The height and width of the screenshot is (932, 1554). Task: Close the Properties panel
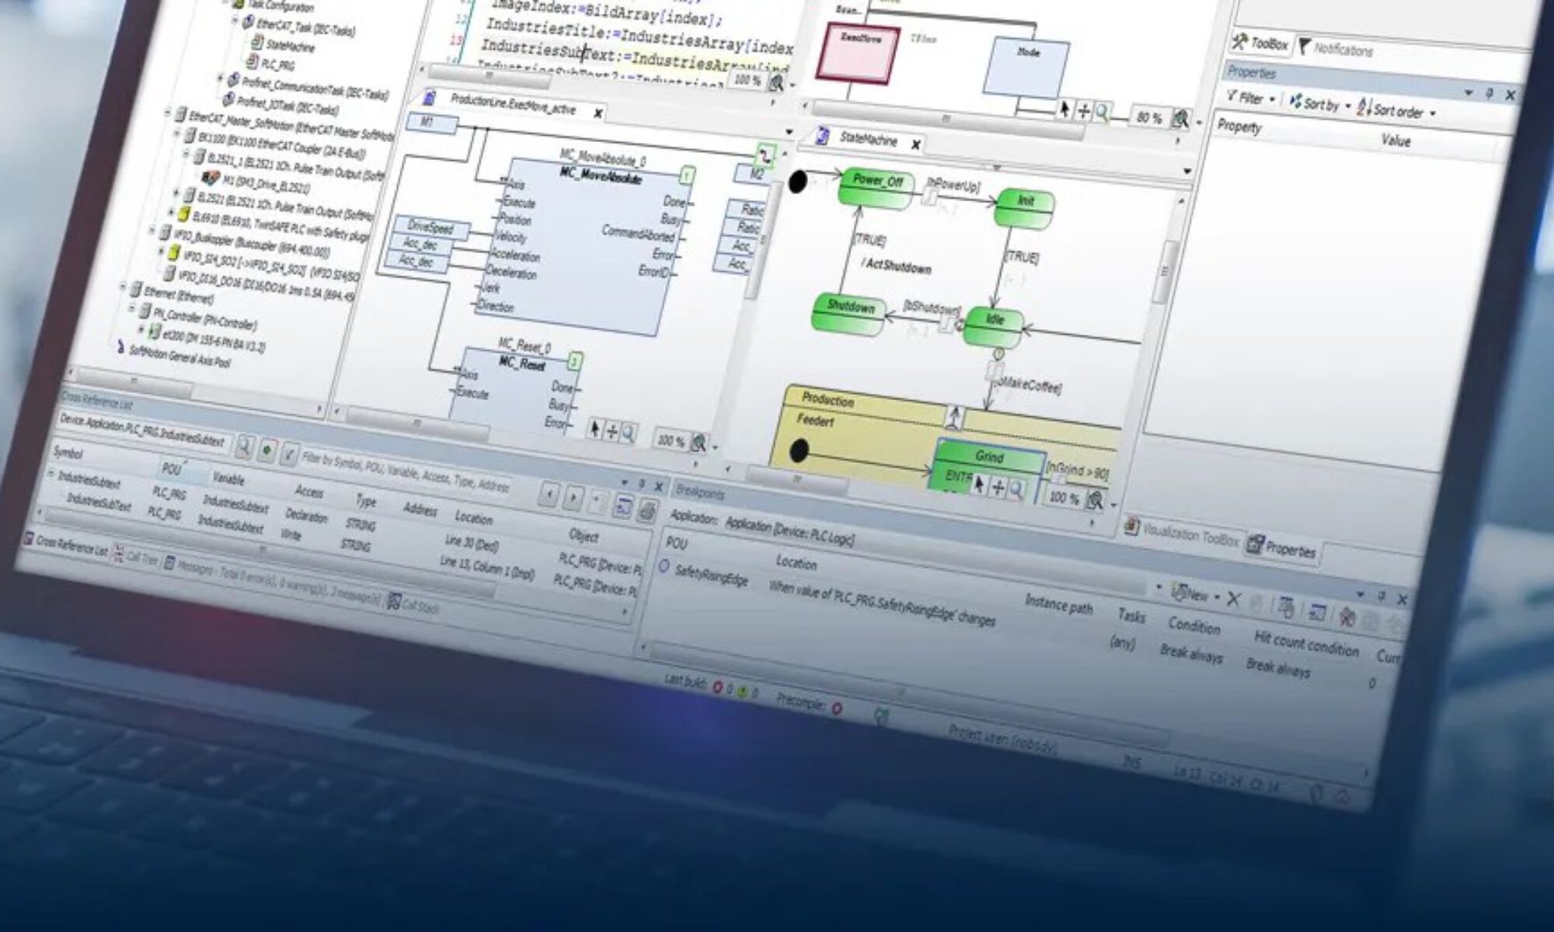pyautogui.click(x=1510, y=95)
